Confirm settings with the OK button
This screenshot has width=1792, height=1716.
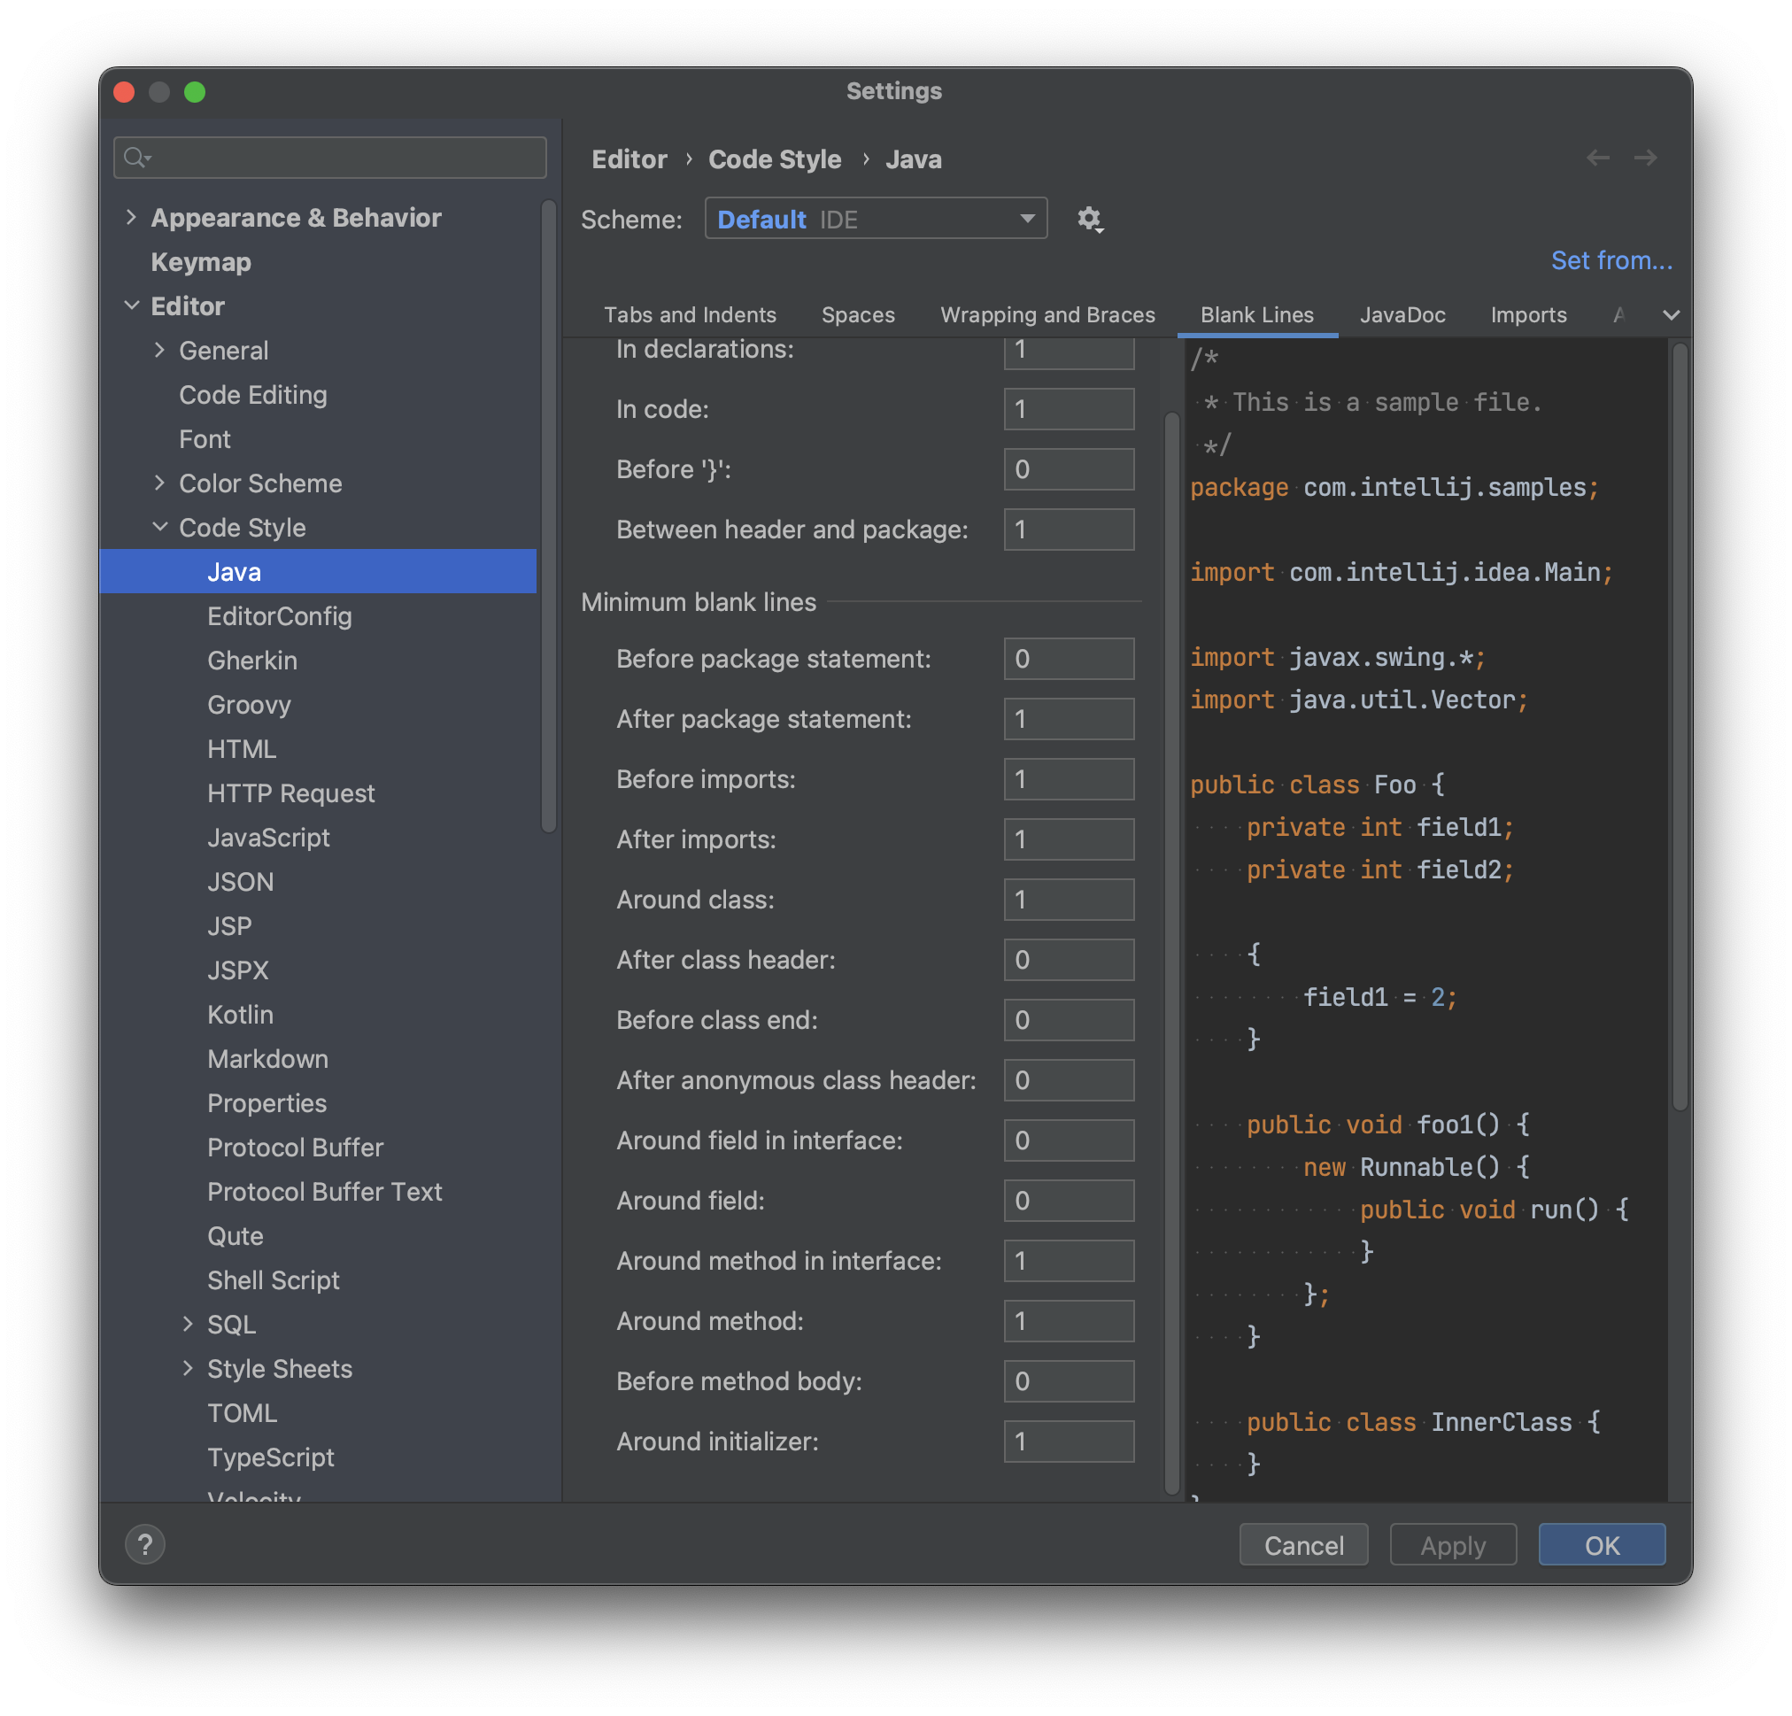click(1601, 1545)
